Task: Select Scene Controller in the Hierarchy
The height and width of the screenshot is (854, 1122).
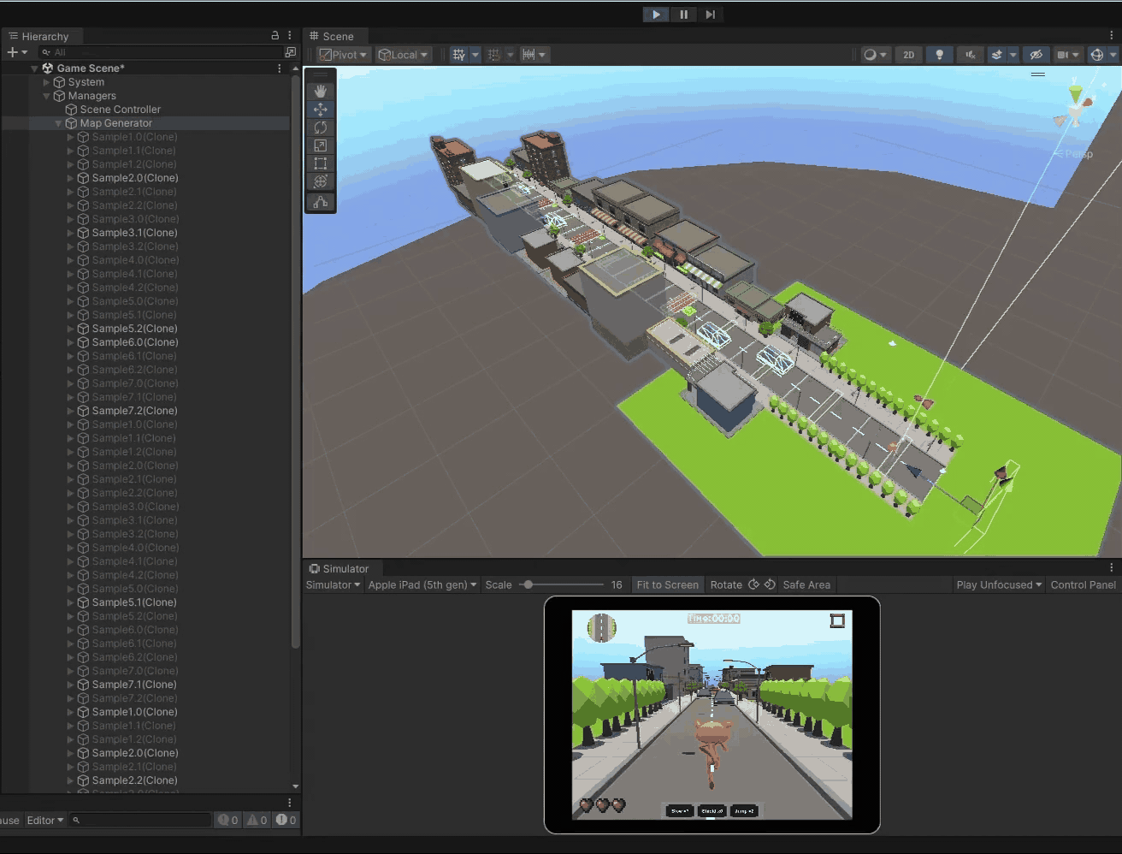Action: (120, 110)
